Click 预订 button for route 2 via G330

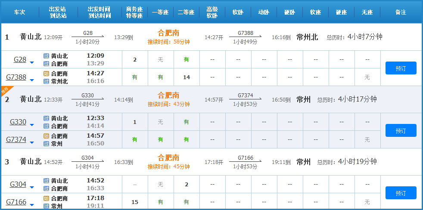401,130
